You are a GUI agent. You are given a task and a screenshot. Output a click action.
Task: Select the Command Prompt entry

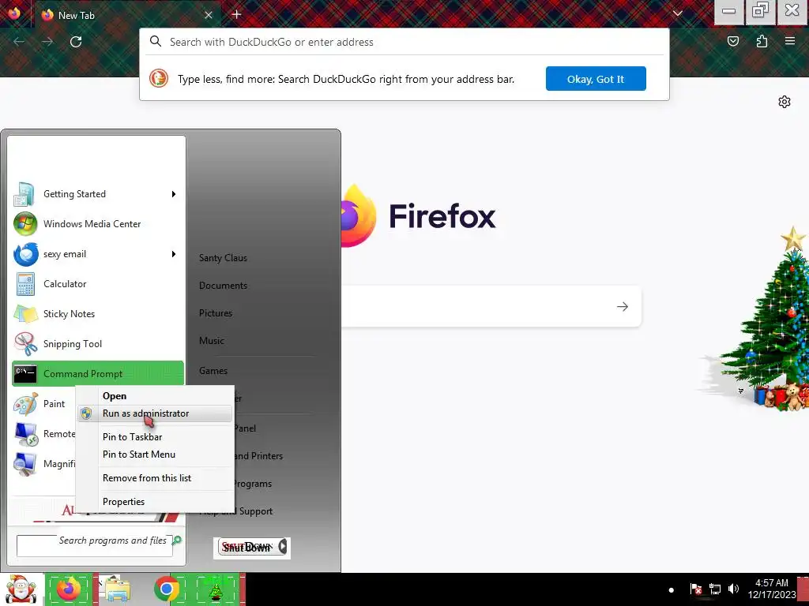97,373
